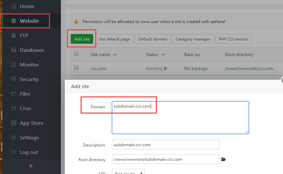Check the ccc.com site row checkbox

pyautogui.click(x=77, y=68)
